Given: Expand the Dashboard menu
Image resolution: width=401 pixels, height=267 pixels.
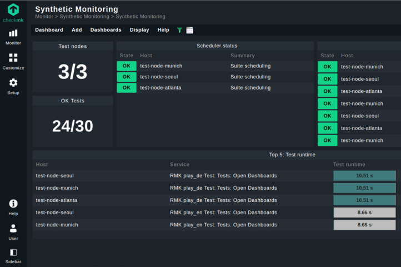Looking at the screenshot, I should [x=49, y=30].
